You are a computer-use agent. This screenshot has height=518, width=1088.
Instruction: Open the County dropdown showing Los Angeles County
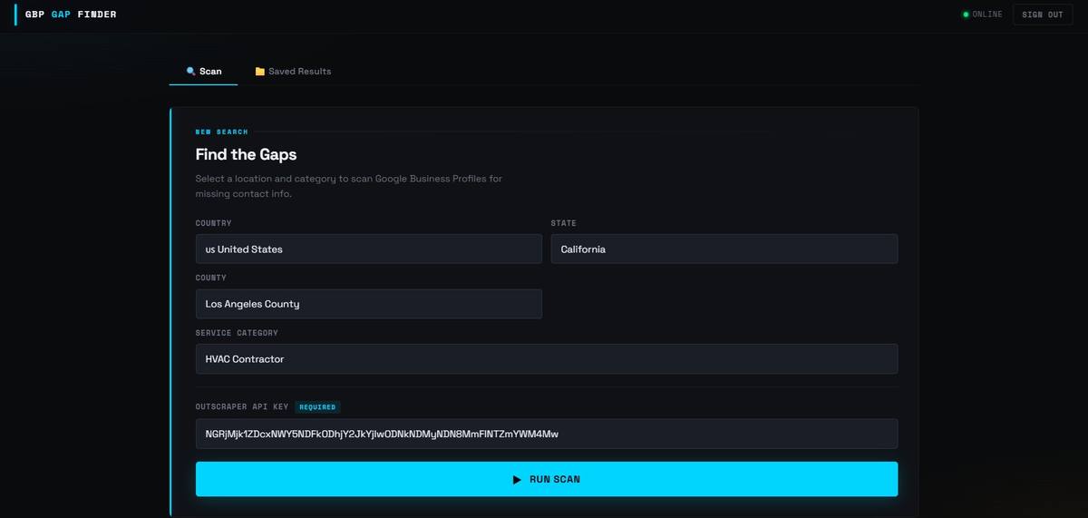(x=368, y=304)
